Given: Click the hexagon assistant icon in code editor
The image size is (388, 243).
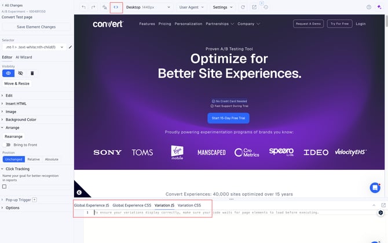Looking at the screenshot, I should (x=380, y=213).
